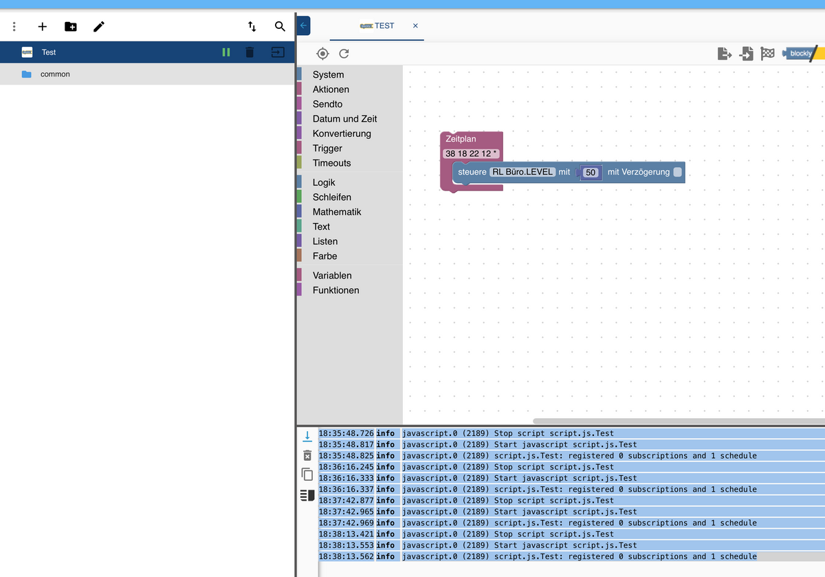Pause the running Test script
The image size is (825, 577).
[x=226, y=52]
